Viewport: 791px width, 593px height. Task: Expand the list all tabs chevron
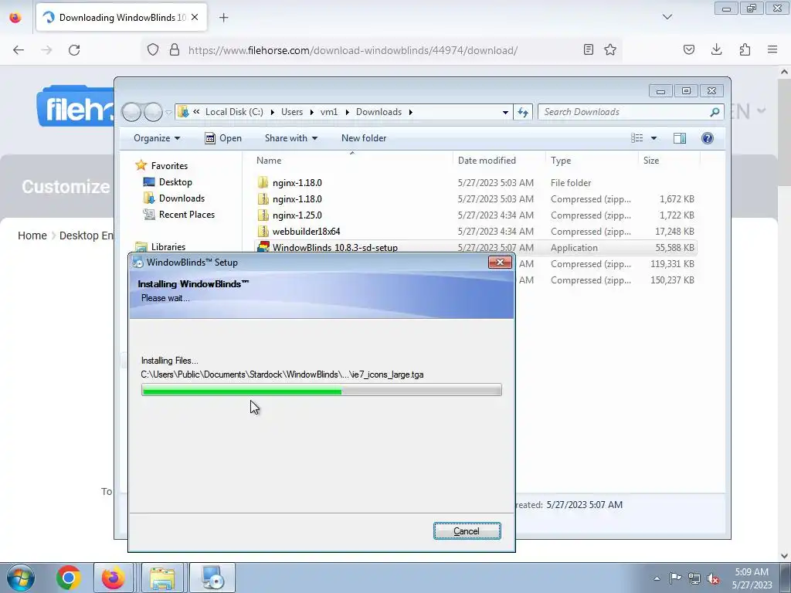click(667, 17)
